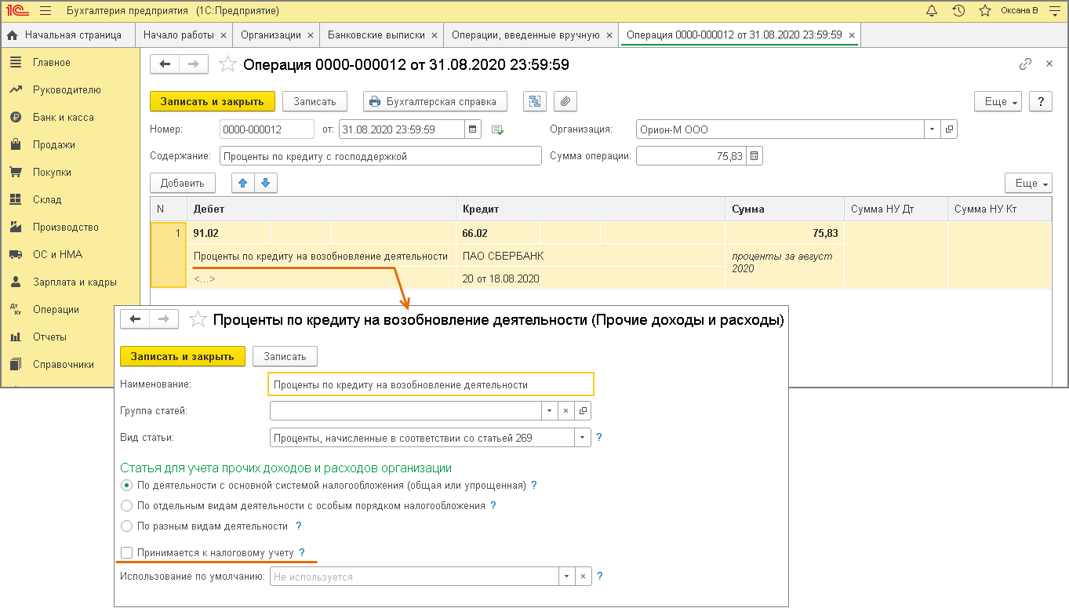Click Записать и закрыть in operation form
This screenshot has height=608, width=1069.
tap(213, 101)
